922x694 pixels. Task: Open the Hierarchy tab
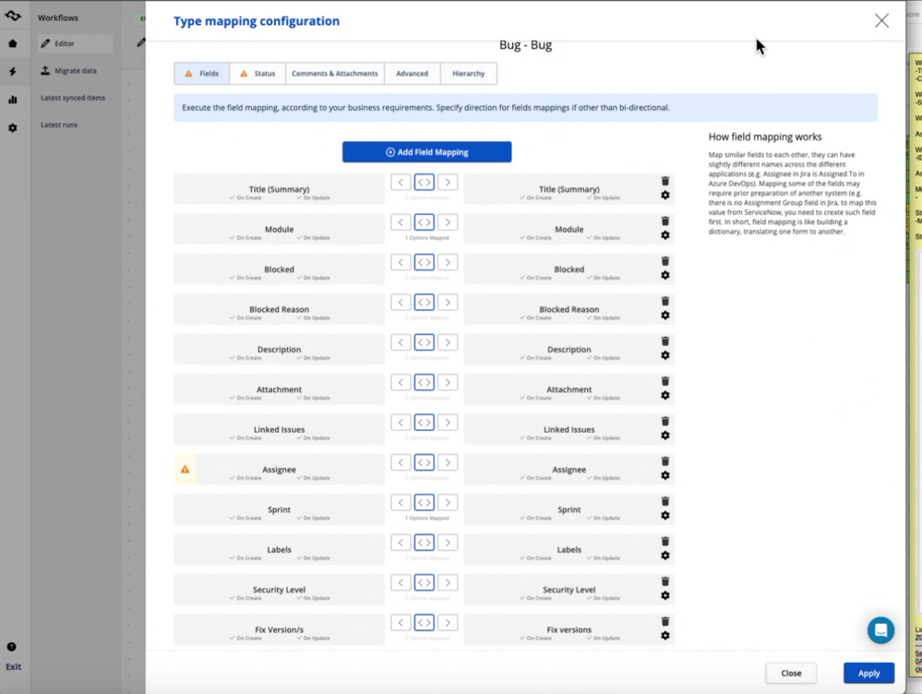(x=469, y=74)
